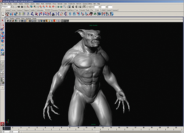Open the Display menu
This screenshot has width=184, height=133.
(x=21, y=4)
